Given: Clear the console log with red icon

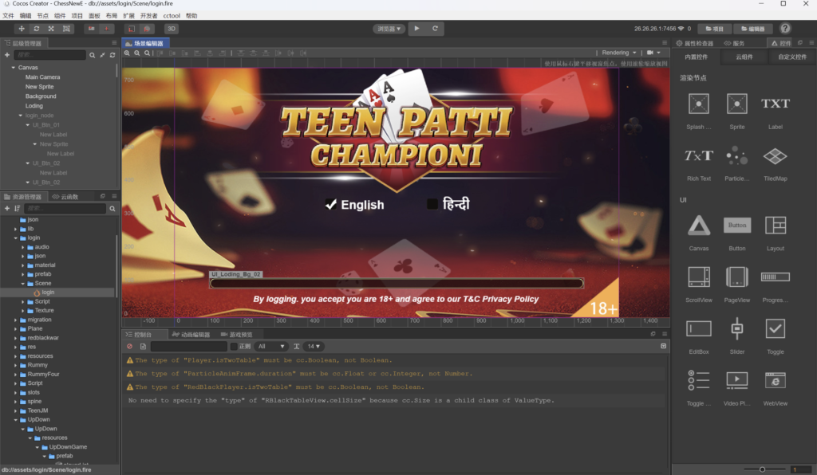Looking at the screenshot, I should [x=130, y=347].
